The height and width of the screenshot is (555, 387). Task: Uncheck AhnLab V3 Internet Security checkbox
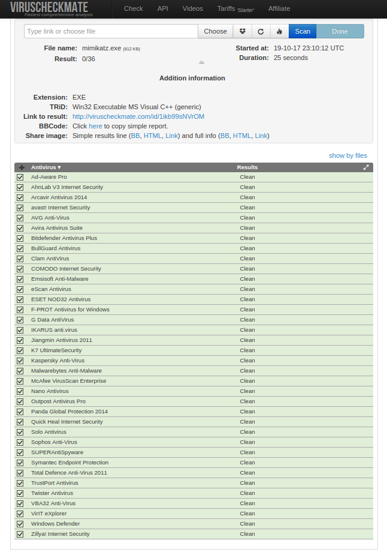(x=20, y=188)
